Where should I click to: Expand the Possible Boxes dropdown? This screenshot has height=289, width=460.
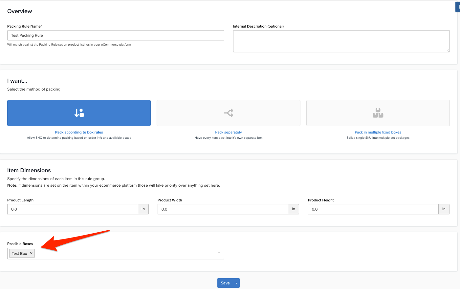[x=219, y=253]
